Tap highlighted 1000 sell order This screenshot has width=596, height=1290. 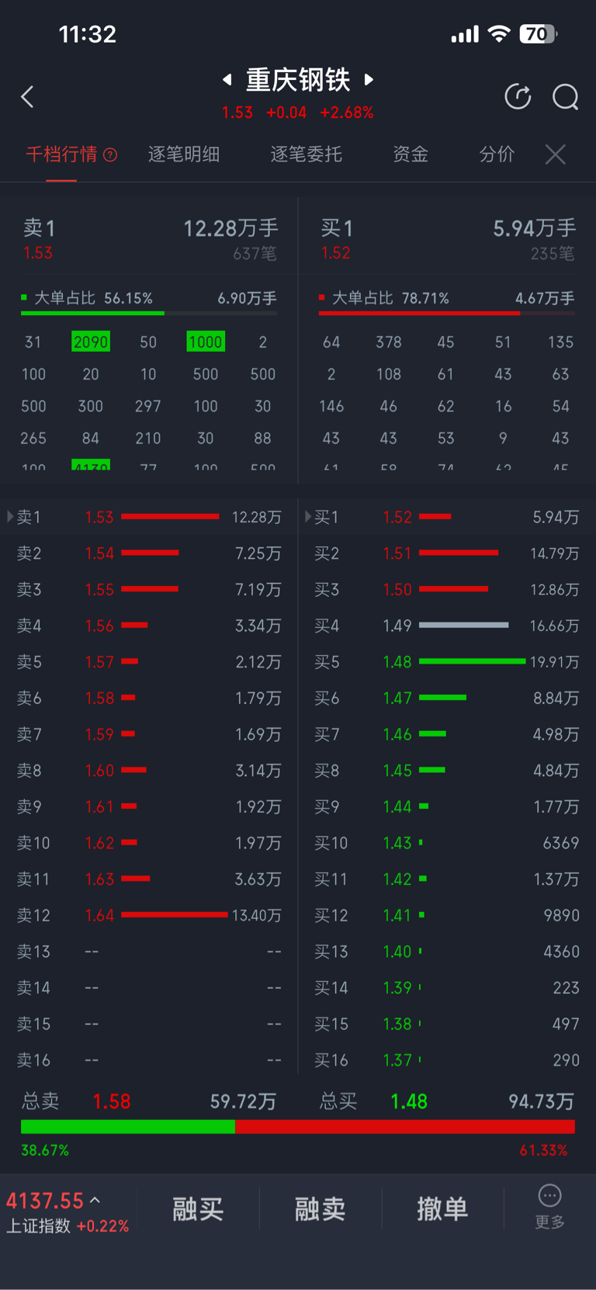206,342
